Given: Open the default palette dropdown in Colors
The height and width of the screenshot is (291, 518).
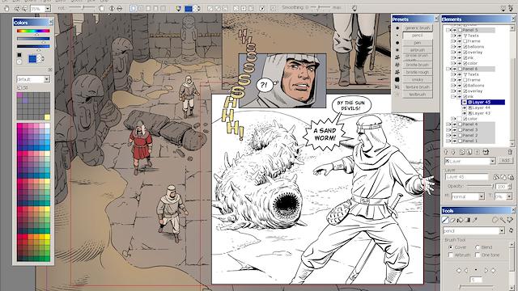Looking at the screenshot, I should coord(47,79).
